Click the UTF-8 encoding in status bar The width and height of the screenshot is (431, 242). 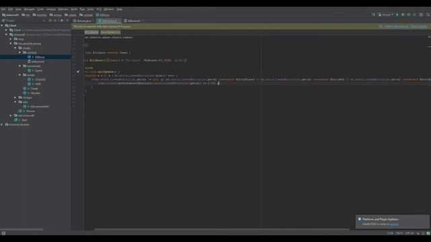tap(409, 233)
